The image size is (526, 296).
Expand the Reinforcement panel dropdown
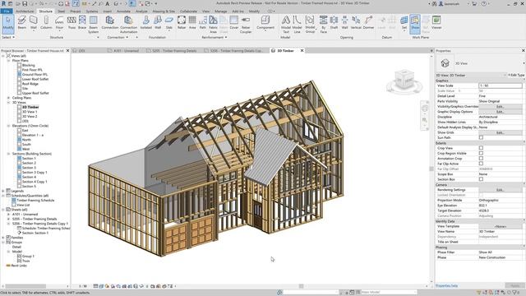pos(215,37)
